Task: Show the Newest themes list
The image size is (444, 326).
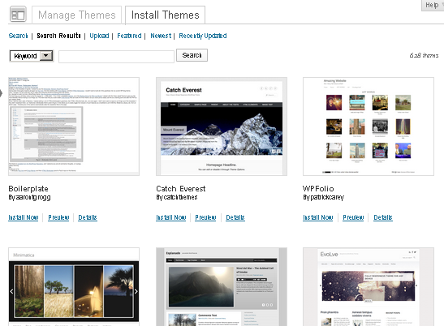Action: click(161, 36)
